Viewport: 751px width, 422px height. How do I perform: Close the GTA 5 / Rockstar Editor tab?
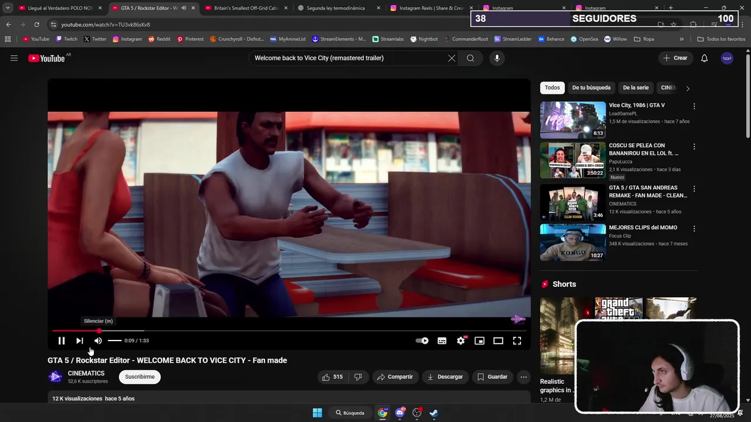[x=193, y=8]
